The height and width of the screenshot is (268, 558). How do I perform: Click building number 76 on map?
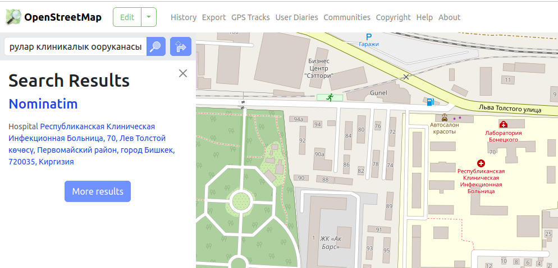click(378, 126)
